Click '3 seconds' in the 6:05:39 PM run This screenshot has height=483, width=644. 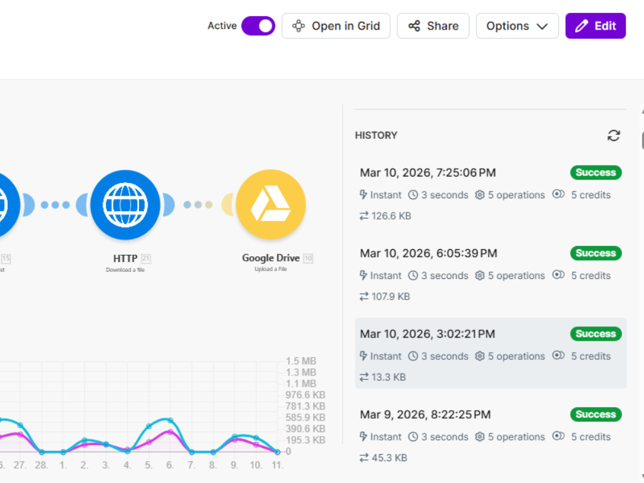pyautogui.click(x=444, y=276)
